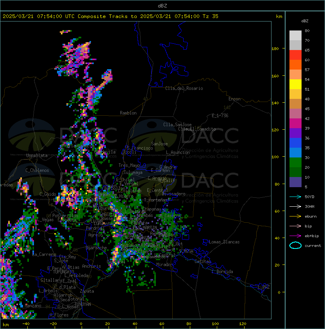Click the 'Clla.El_Cavadito' place label
This screenshot has width=325, height=329.
pyautogui.click(x=197, y=129)
